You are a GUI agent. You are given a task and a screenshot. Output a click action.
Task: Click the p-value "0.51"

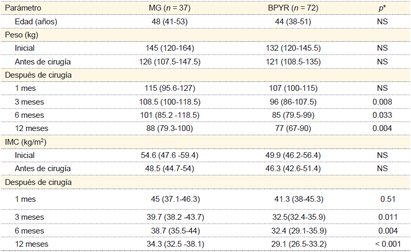coord(388,199)
